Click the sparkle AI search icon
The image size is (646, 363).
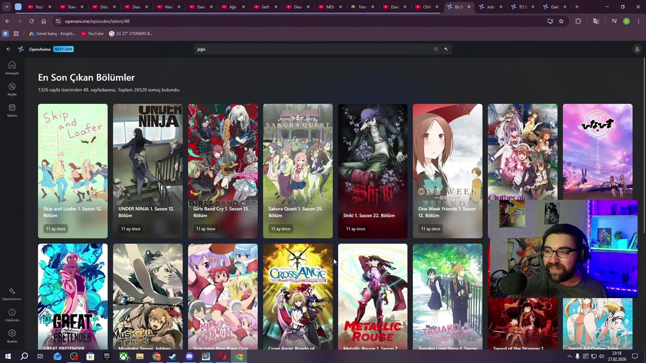[x=446, y=49]
